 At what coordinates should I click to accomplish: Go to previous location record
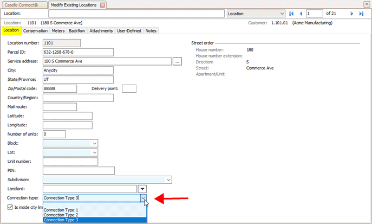(x=301, y=13)
